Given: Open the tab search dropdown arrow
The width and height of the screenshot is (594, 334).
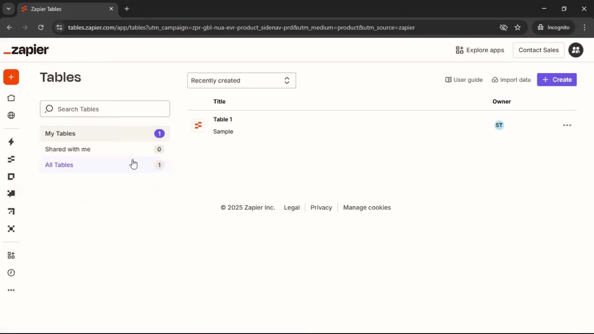Looking at the screenshot, I should pos(9,9).
